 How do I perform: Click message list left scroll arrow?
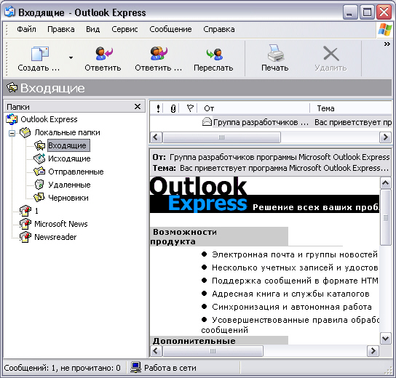(156, 137)
